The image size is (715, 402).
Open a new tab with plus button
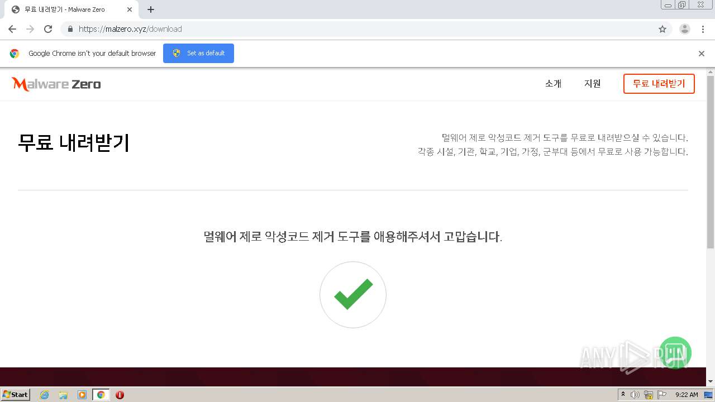click(151, 9)
